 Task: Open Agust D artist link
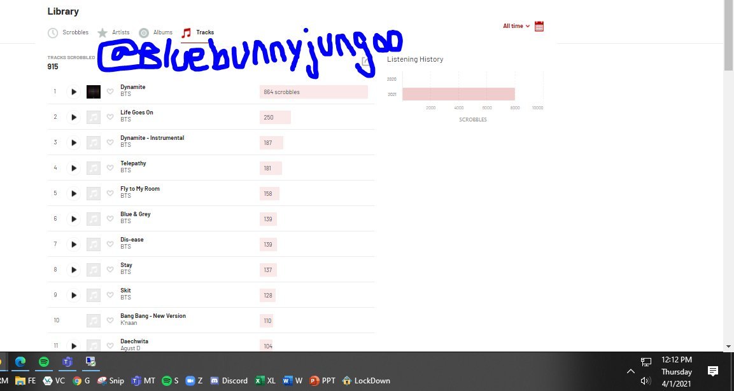130,348
